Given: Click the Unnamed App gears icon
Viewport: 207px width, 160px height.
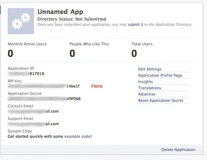Looking at the screenshot, I should [x=21, y=21].
